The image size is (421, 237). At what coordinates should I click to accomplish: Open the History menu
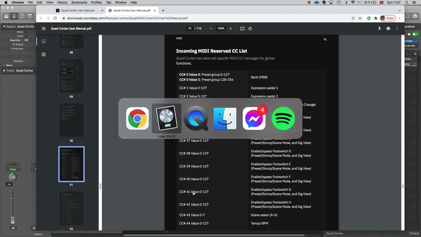point(62,2)
